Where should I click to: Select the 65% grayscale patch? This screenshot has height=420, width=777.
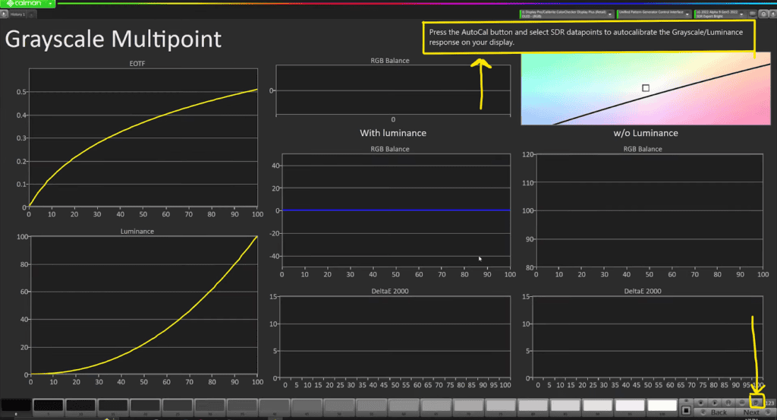(436, 406)
